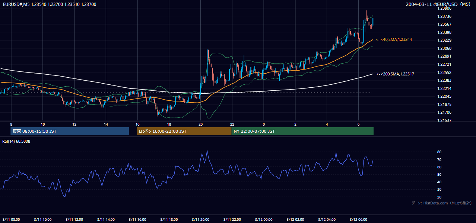
Task: Click the 3/11 08:00 time axis label
Action: point(11,220)
